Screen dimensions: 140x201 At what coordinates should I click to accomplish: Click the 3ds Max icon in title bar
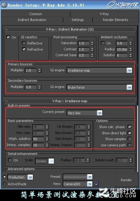tap(4, 5)
